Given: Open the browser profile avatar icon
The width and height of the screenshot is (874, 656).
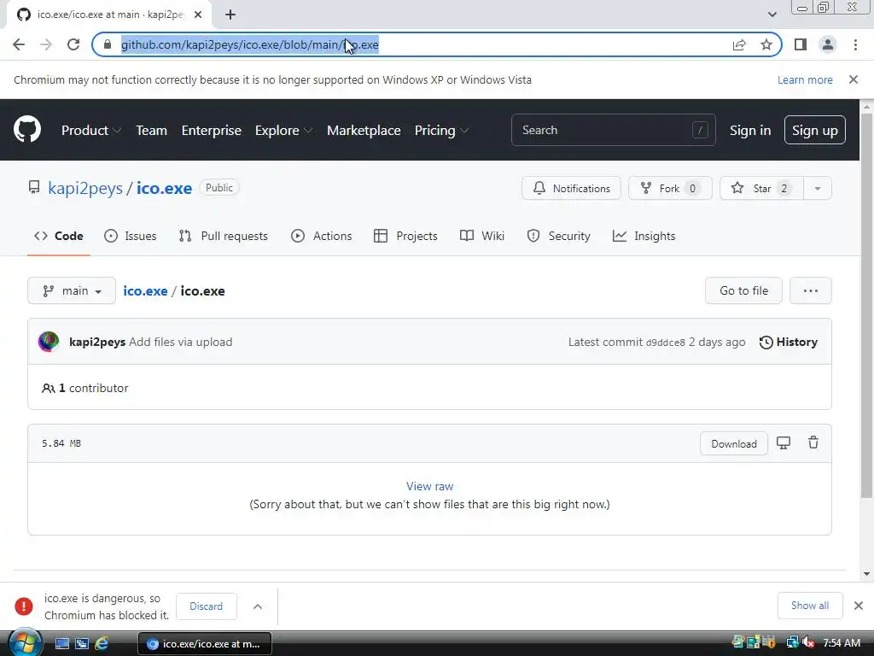Looking at the screenshot, I should [828, 44].
